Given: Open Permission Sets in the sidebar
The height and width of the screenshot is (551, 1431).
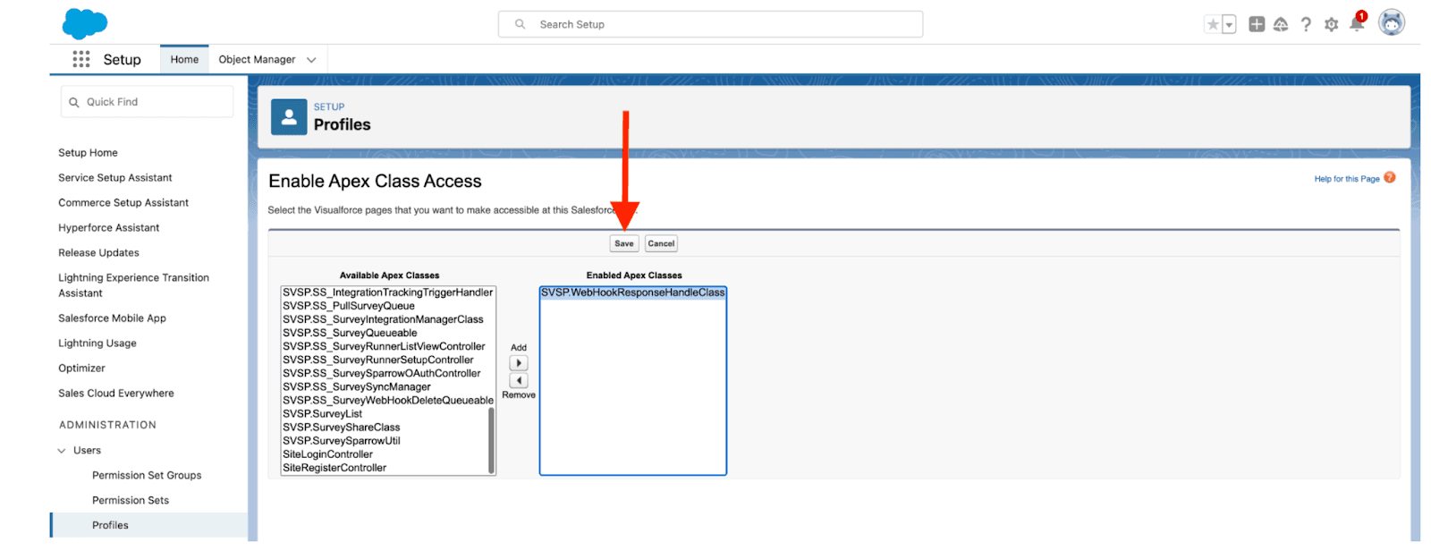Looking at the screenshot, I should pyautogui.click(x=131, y=500).
